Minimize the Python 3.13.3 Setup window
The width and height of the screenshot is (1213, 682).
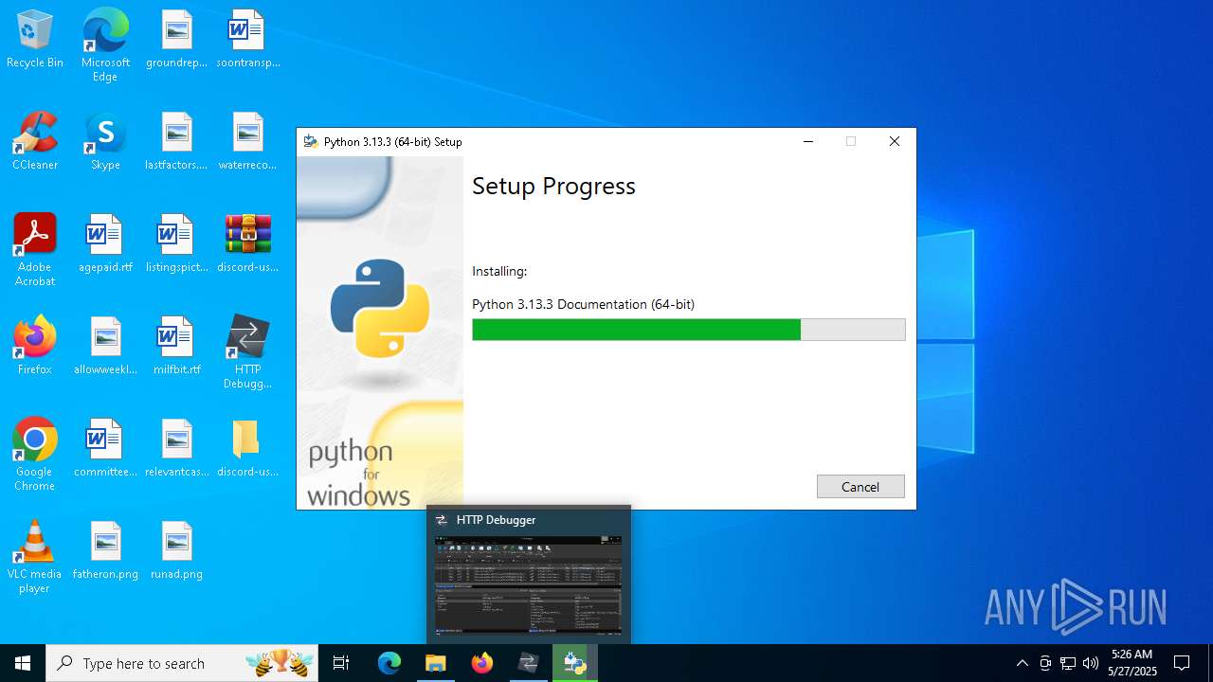click(808, 142)
